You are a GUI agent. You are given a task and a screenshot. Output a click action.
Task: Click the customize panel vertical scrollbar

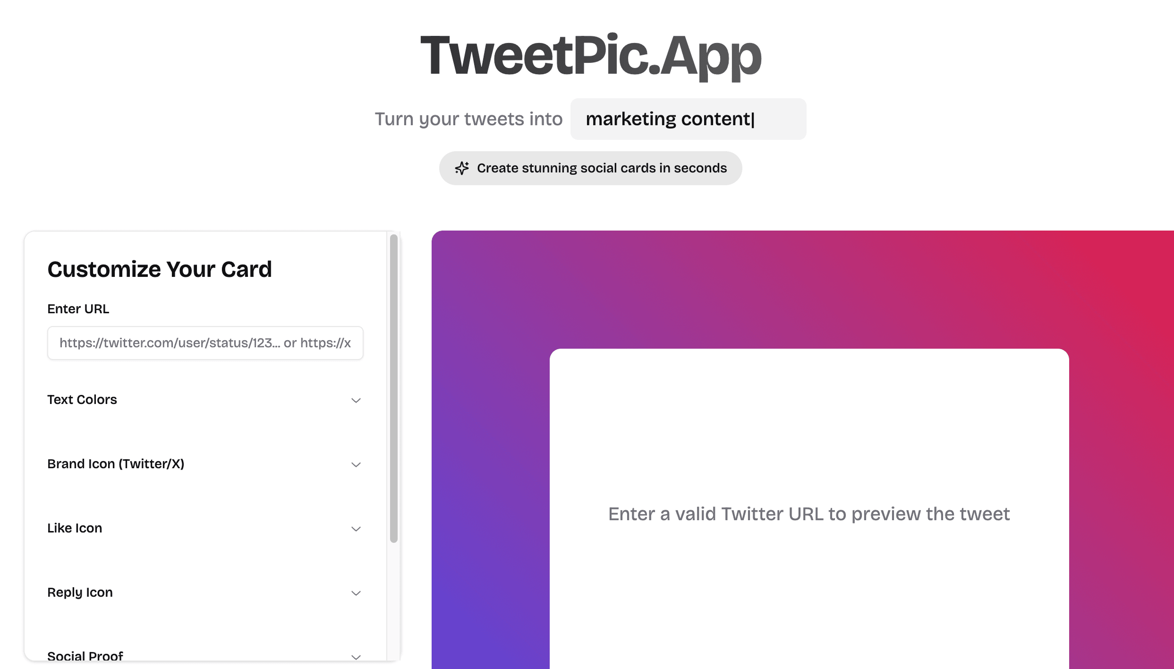click(x=394, y=388)
